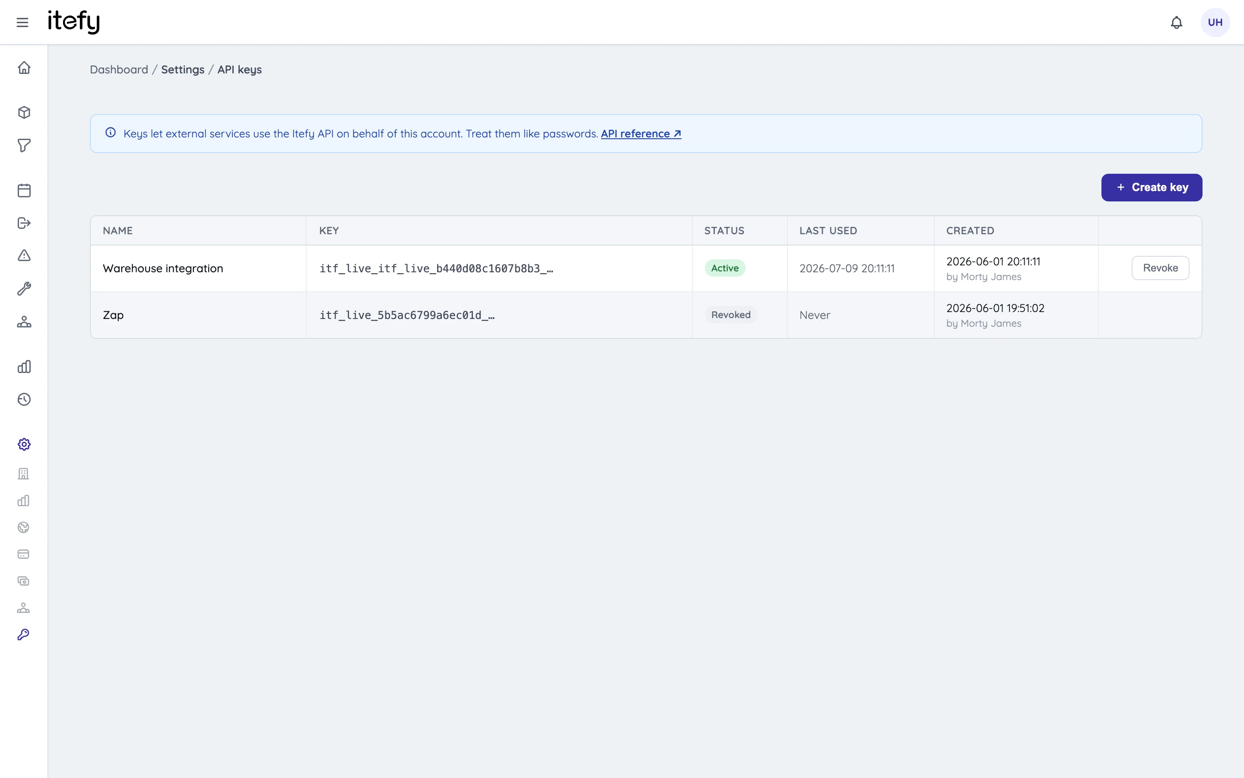Open the notifications bell

coord(1176,22)
